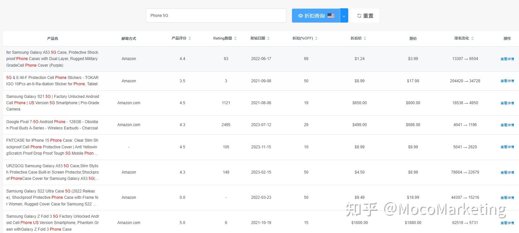This screenshot has width=519, height=233.
Task: Click post date 2022-06-17
Action: [x=261, y=59]
